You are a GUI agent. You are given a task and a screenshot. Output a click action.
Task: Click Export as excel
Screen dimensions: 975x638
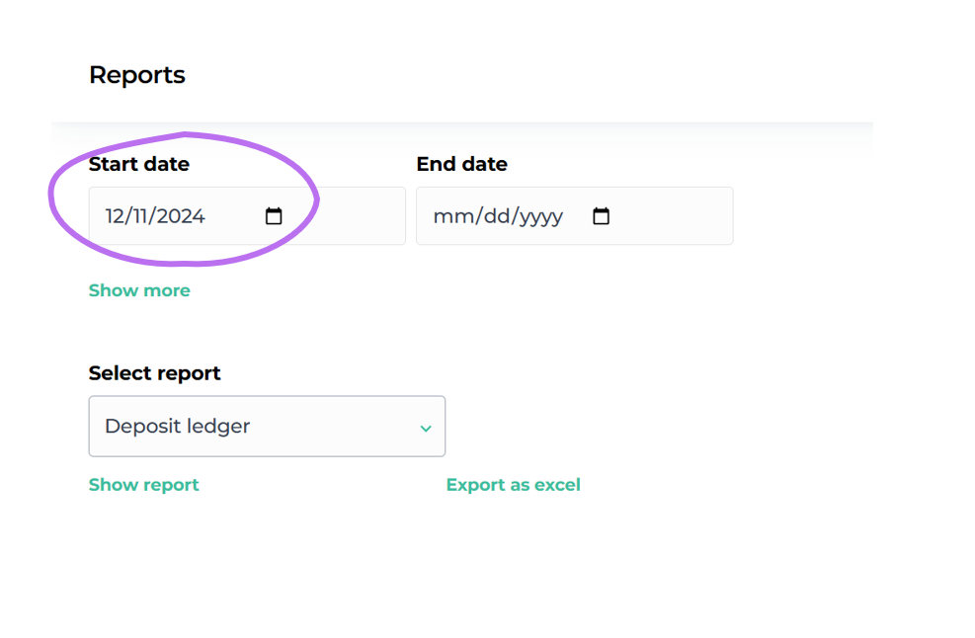click(x=513, y=485)
